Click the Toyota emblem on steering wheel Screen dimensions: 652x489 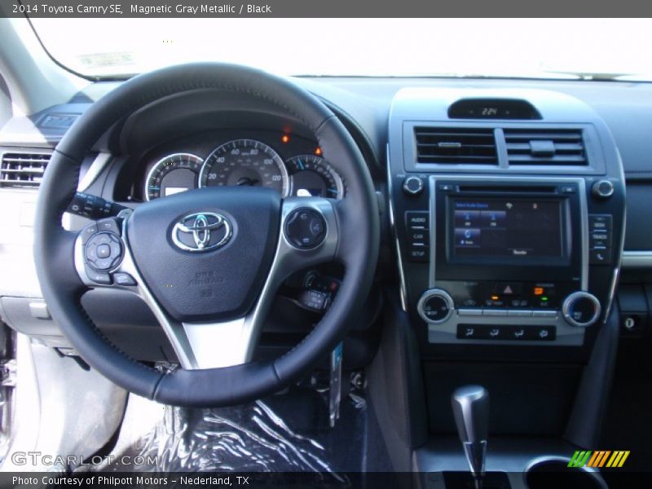click(x=202, y=232)
